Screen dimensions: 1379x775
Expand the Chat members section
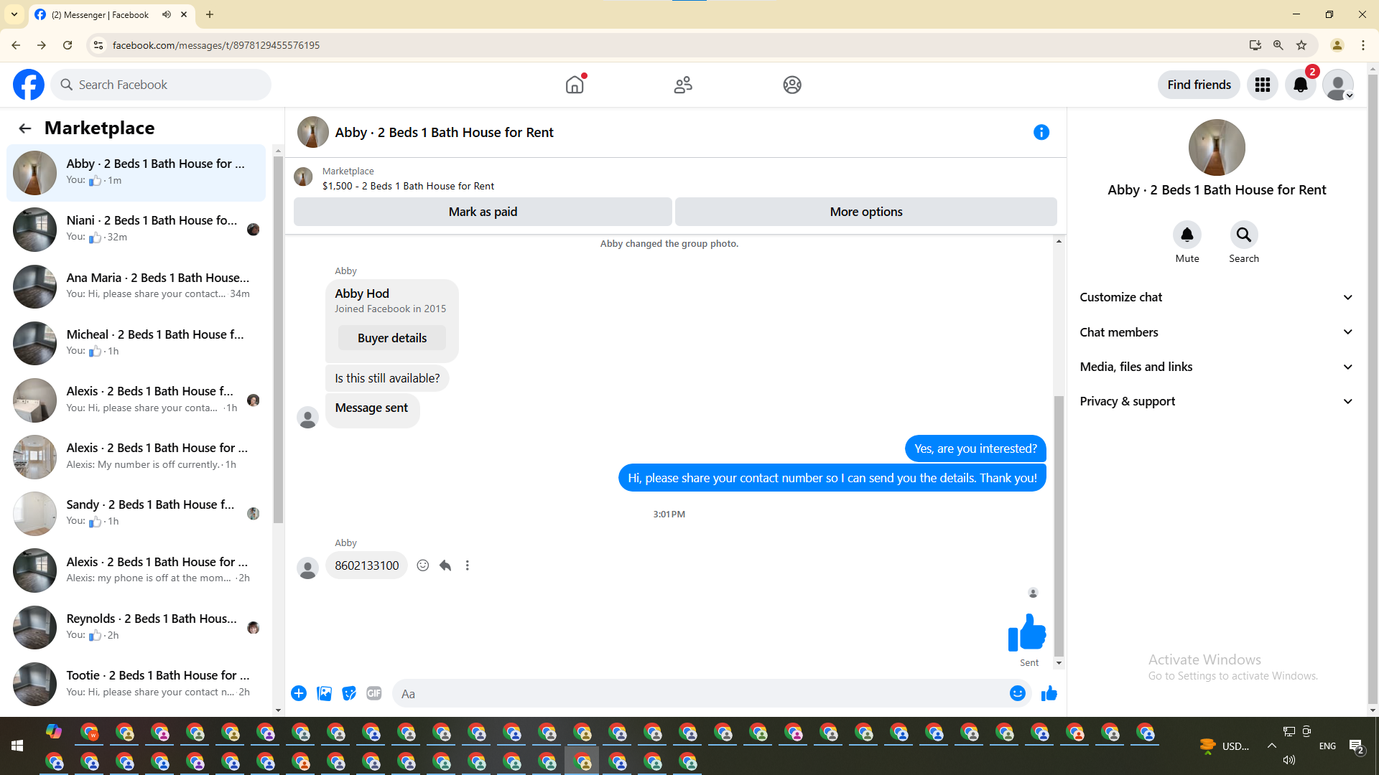click(x=1216, y=332)
